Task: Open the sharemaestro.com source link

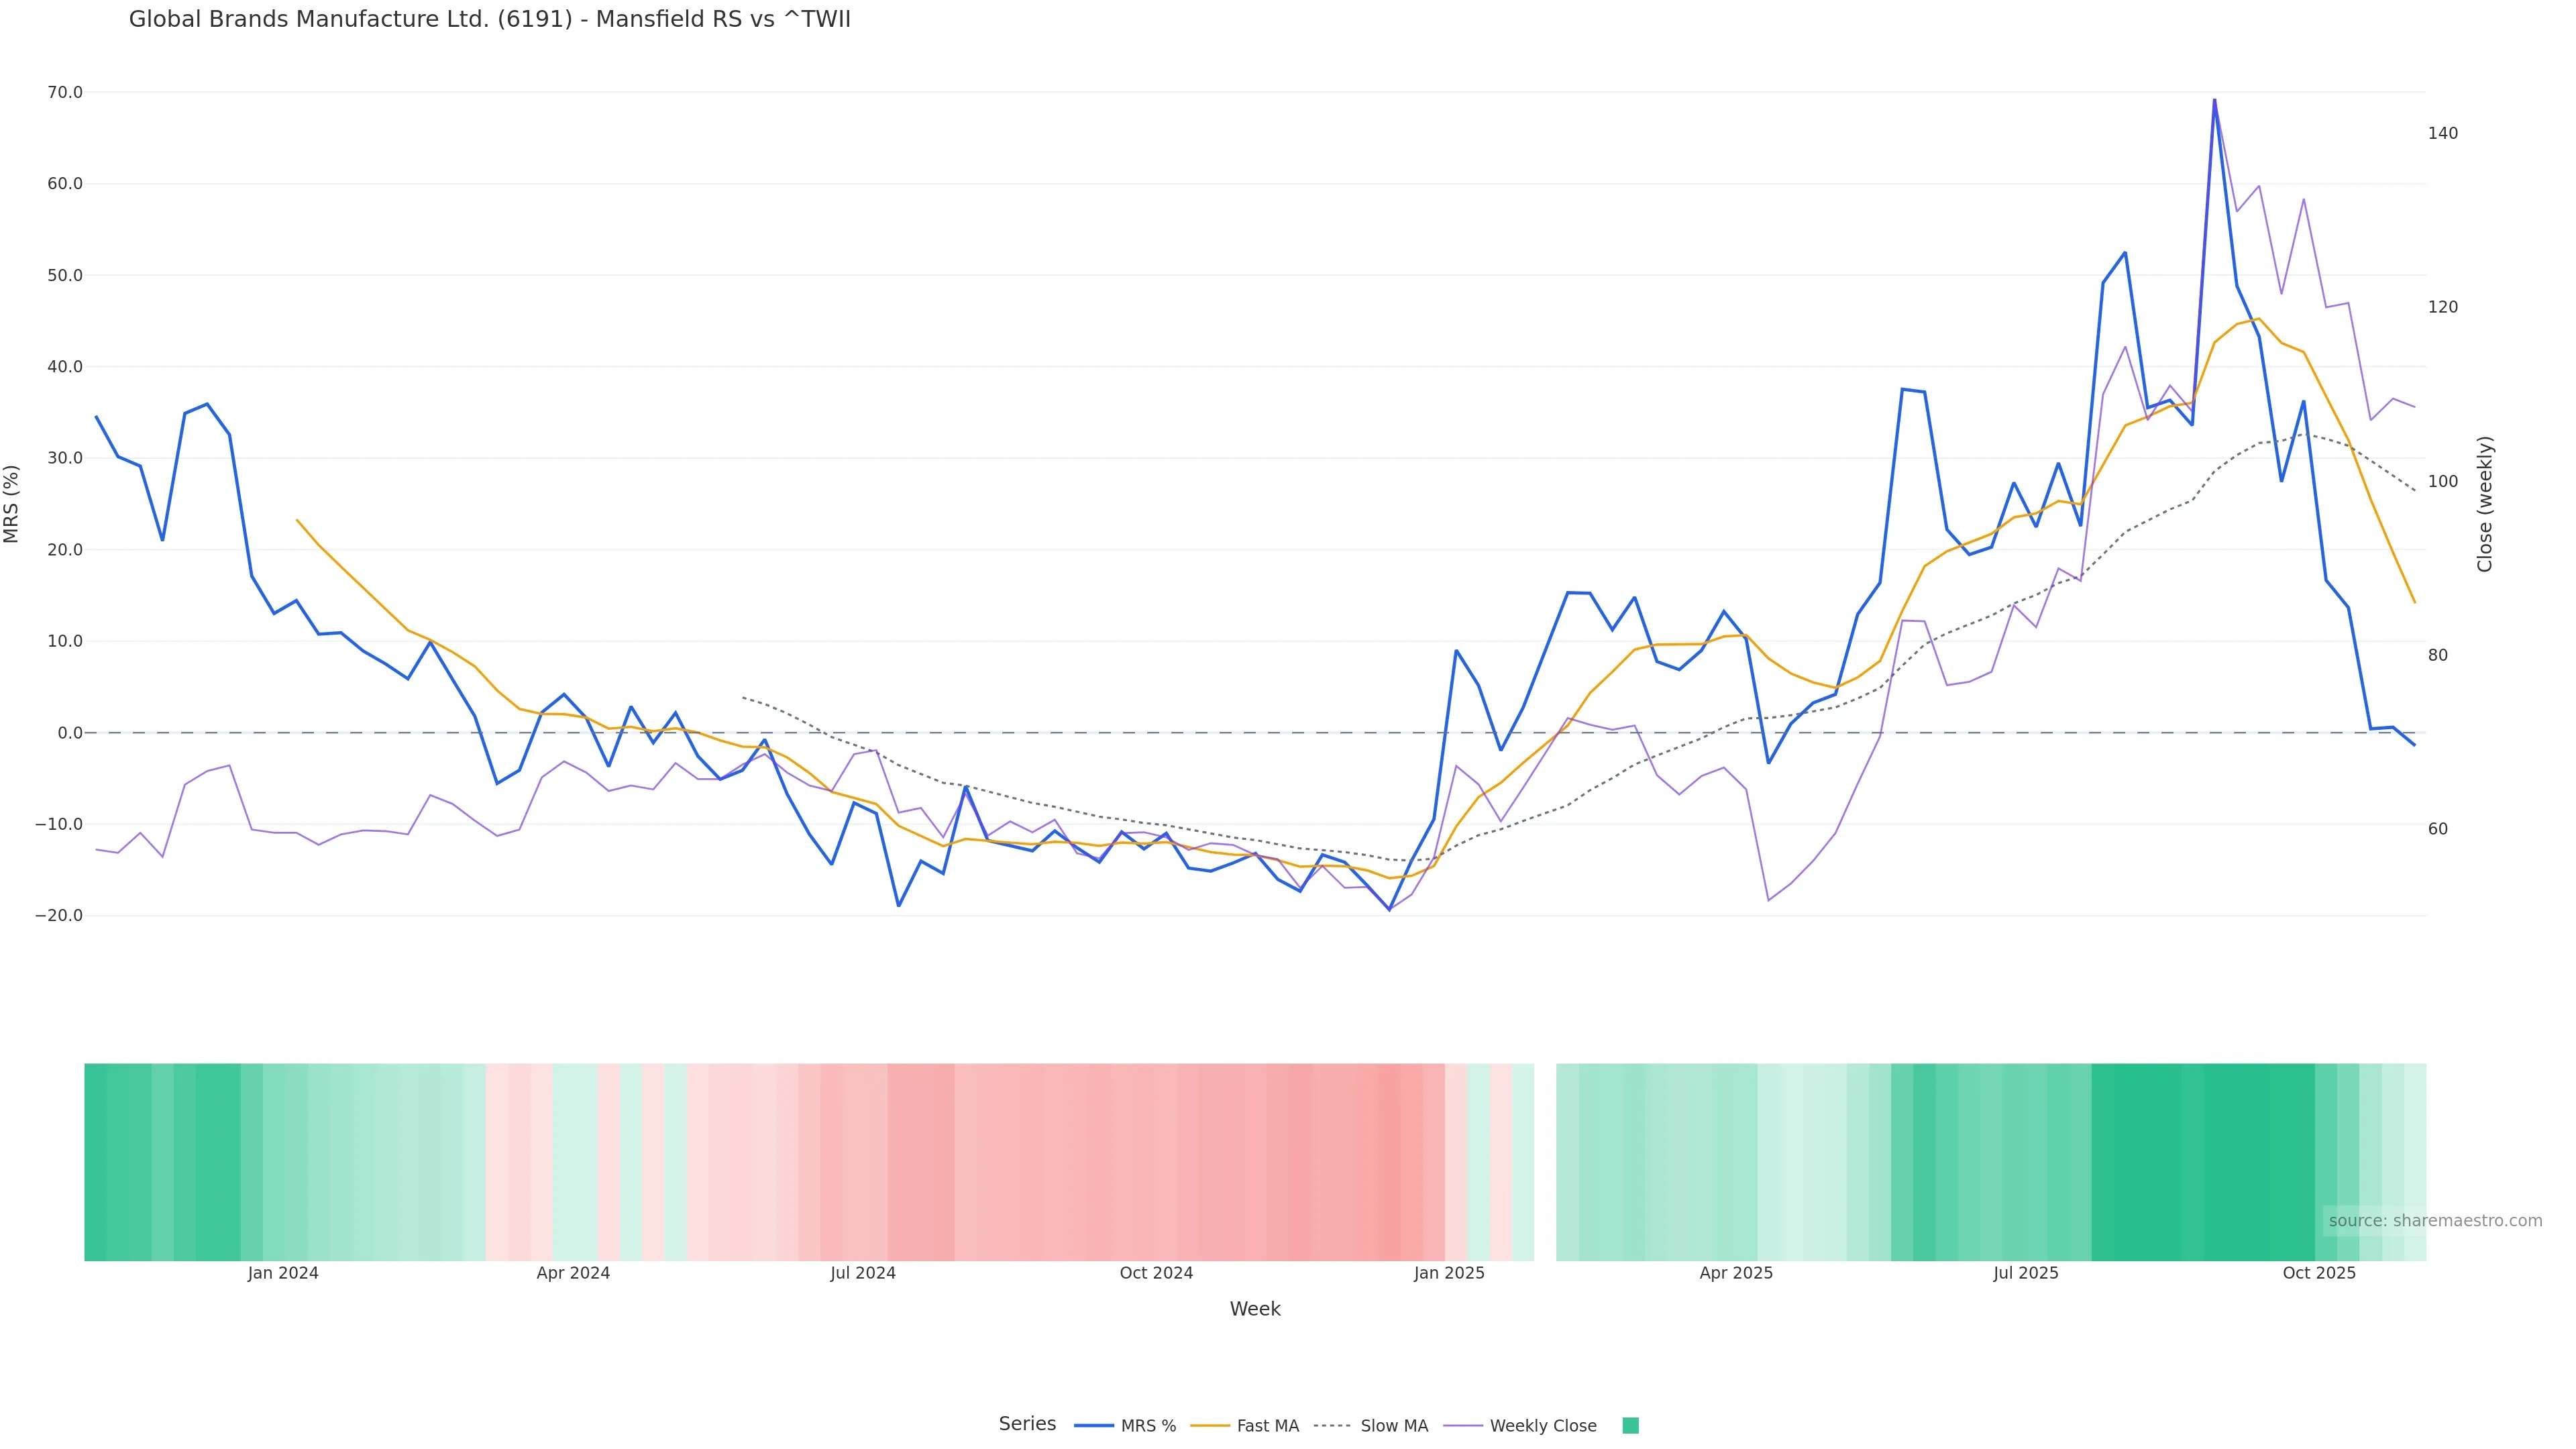Action: 2435,1221
